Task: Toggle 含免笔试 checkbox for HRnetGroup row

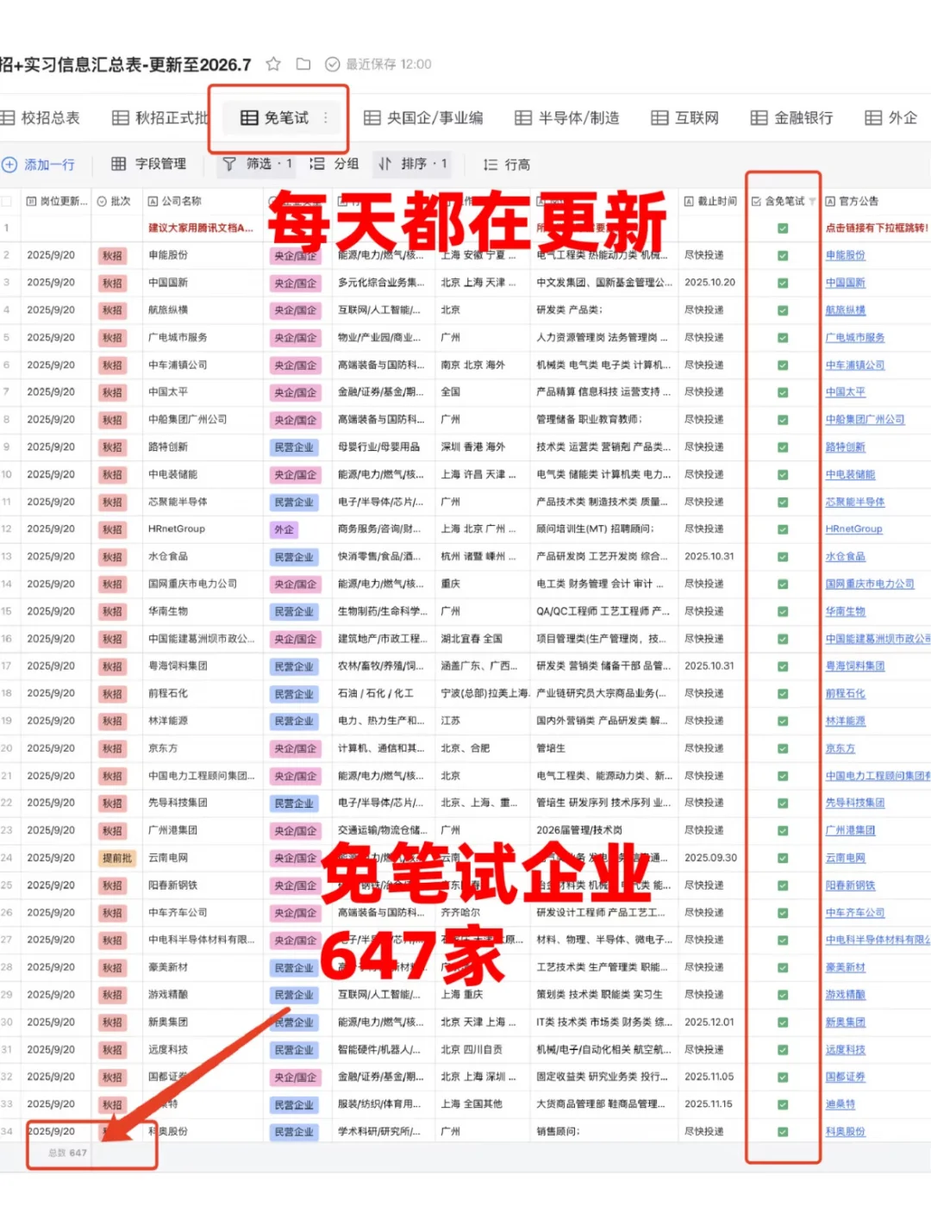Action: point(783,529)
